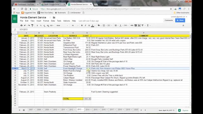Undo the last action

coord(25,25)
